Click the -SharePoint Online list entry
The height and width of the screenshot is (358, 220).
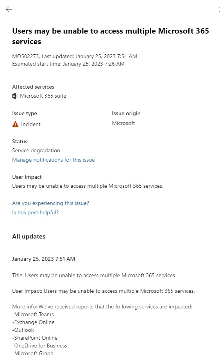[x=35, y=338]
